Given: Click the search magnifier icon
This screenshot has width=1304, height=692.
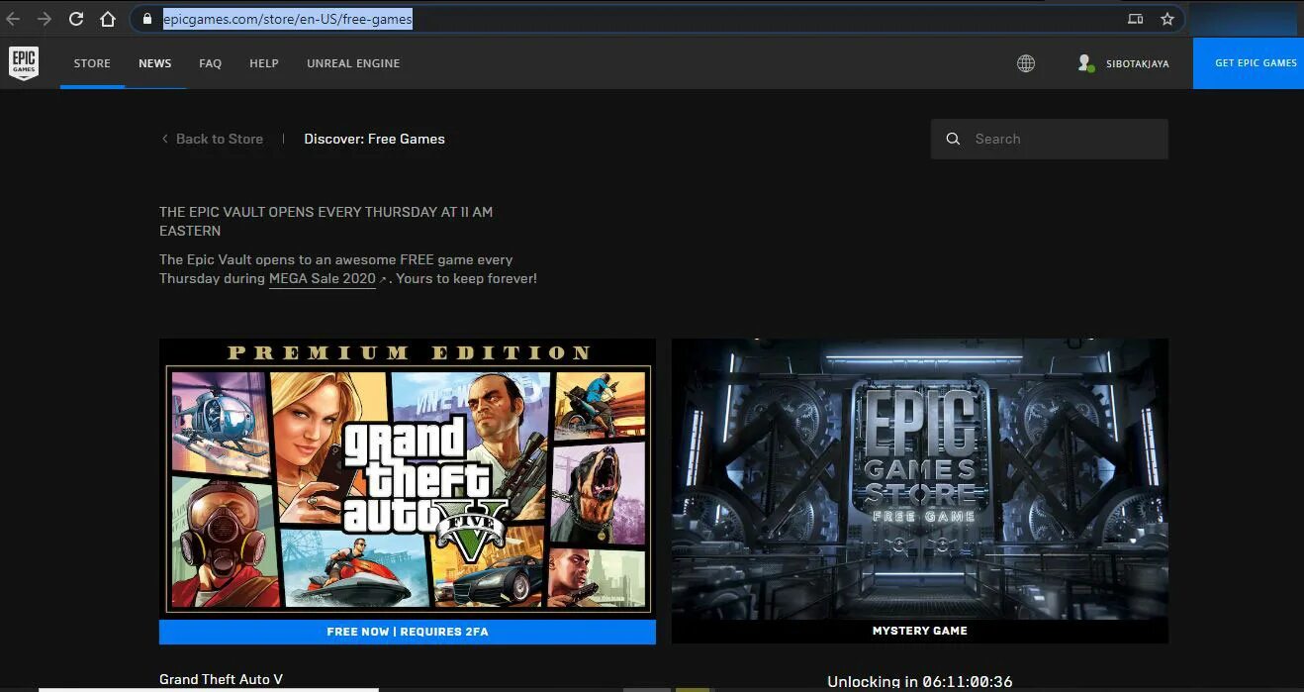Looking at the screenshot, I should tap(953, 140).
